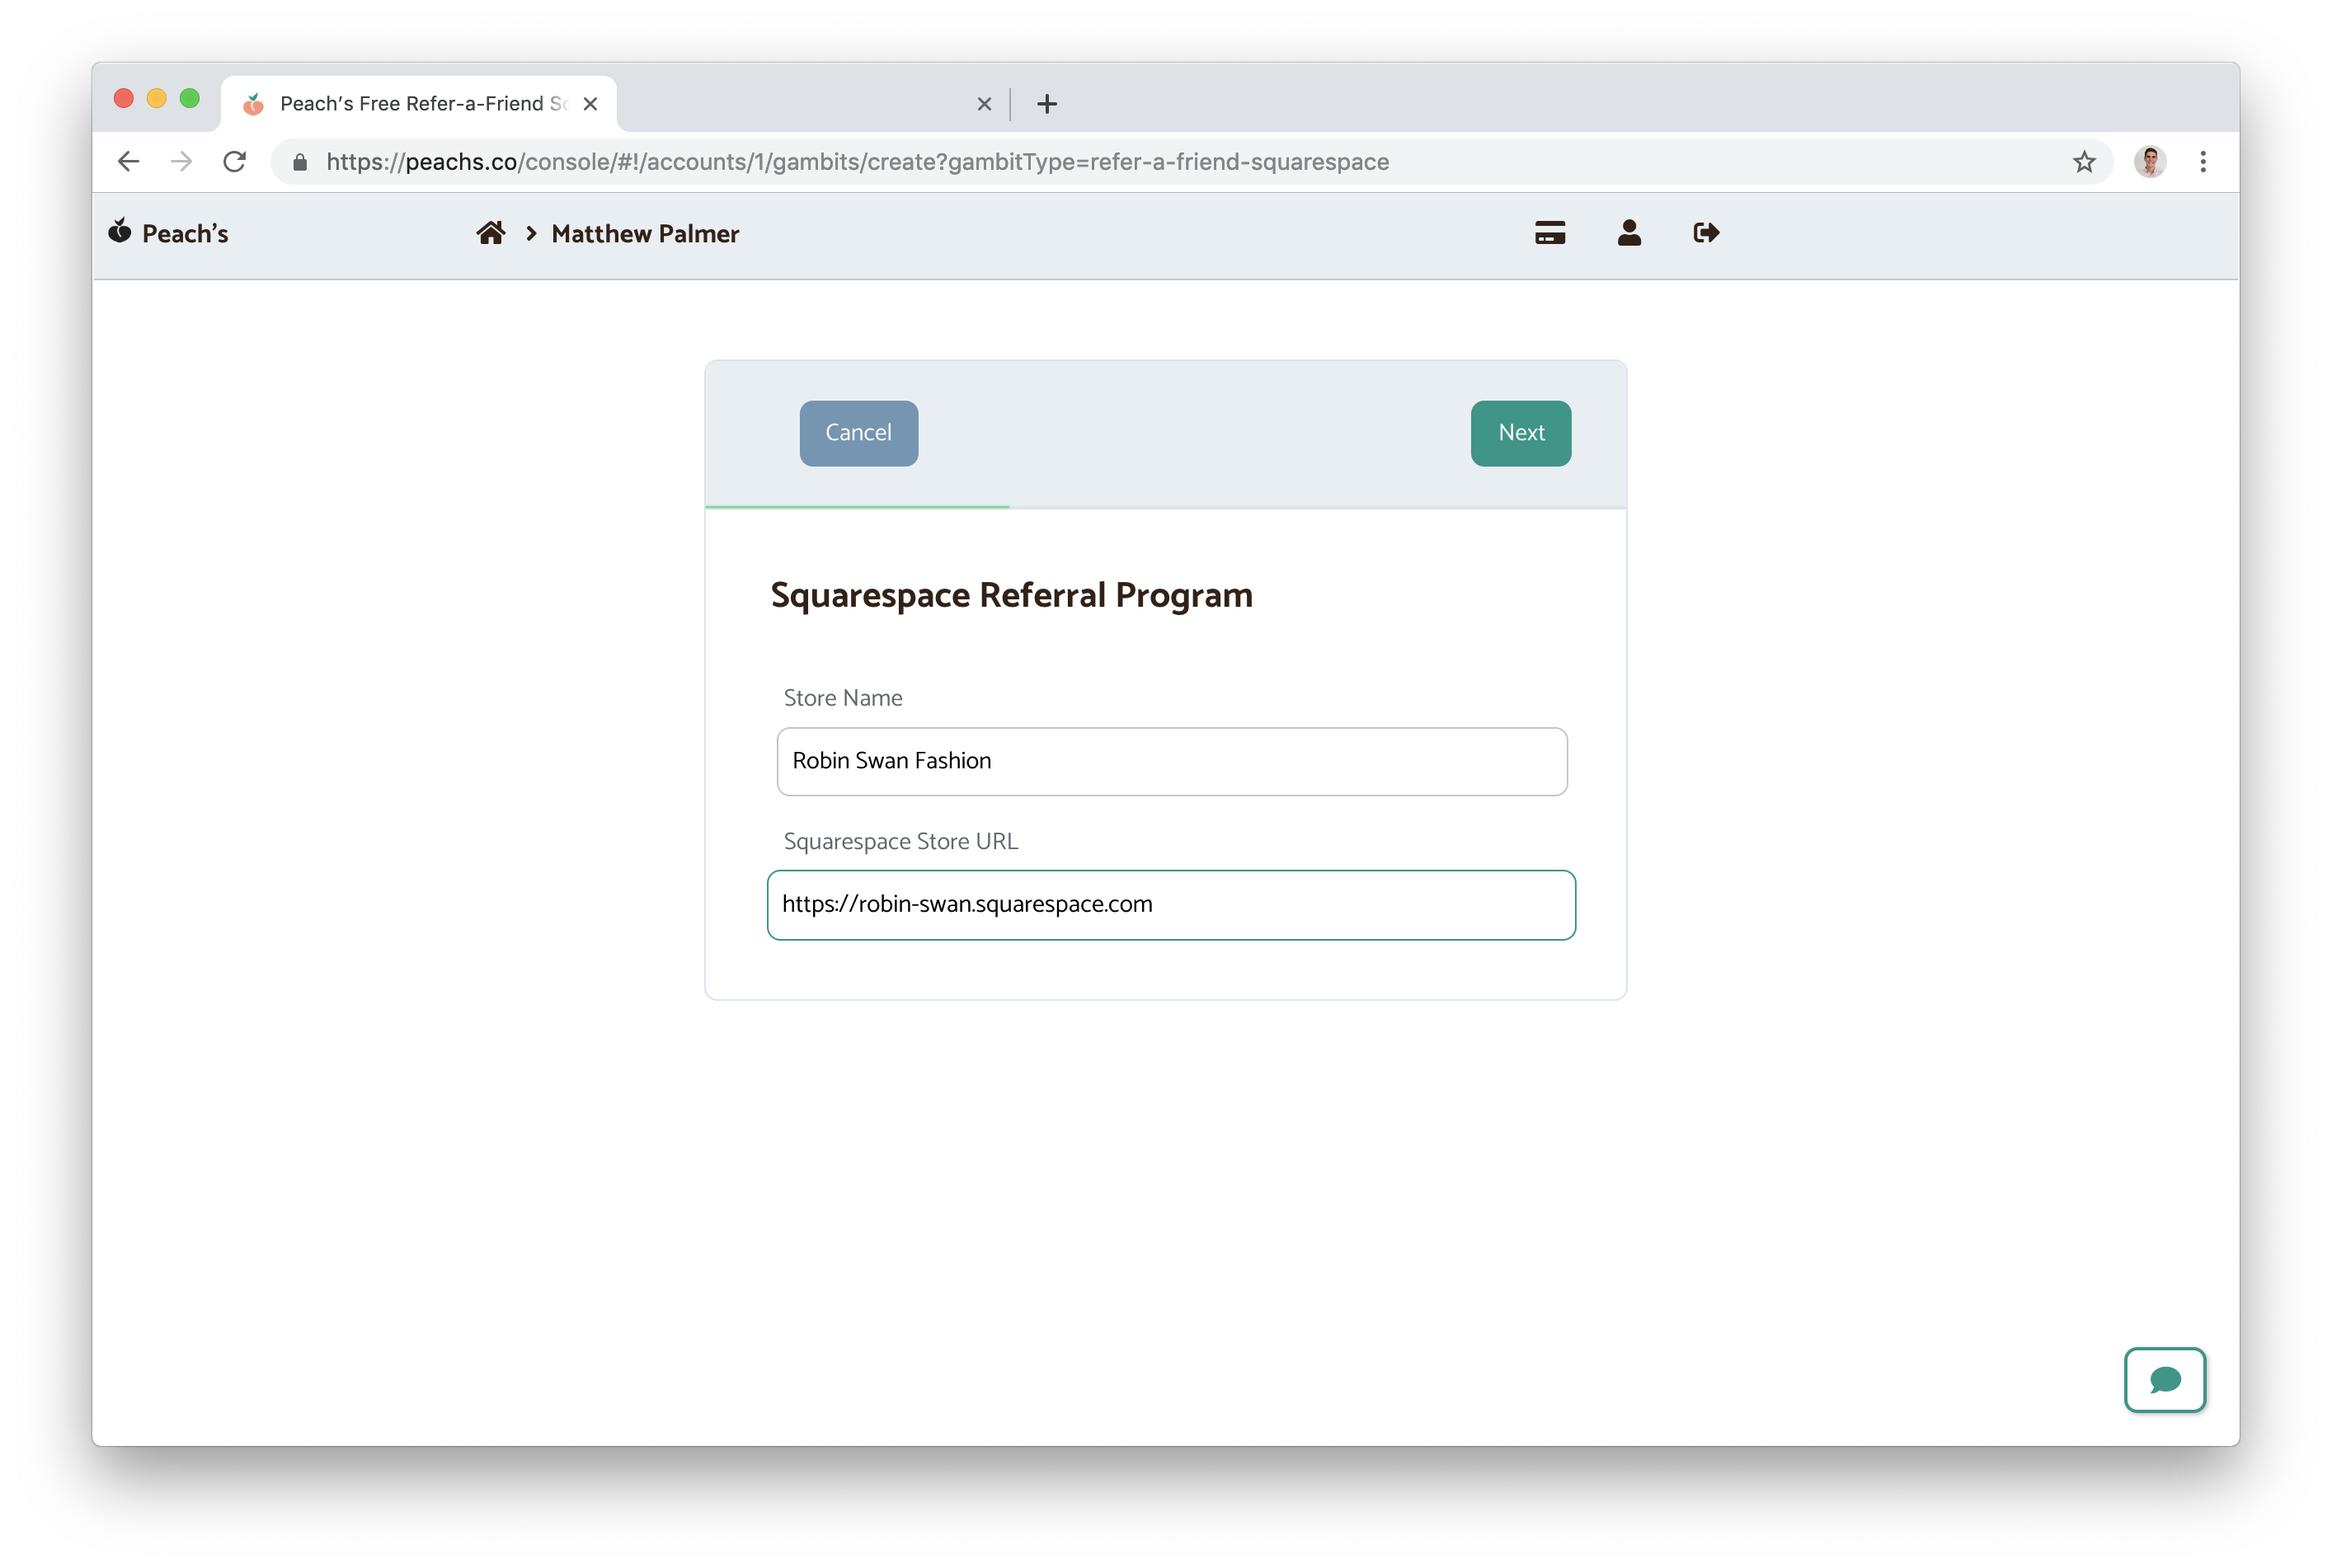This screenshot has width=2332, height=1568.
Task: Click the macOS yellow minimize button
Action: click(x=157, y=98)
